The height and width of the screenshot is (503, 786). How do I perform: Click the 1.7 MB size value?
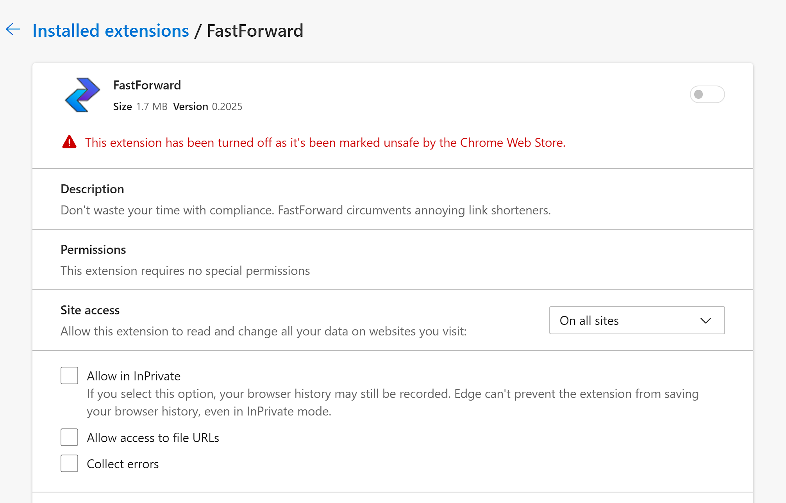pos(152,107)
